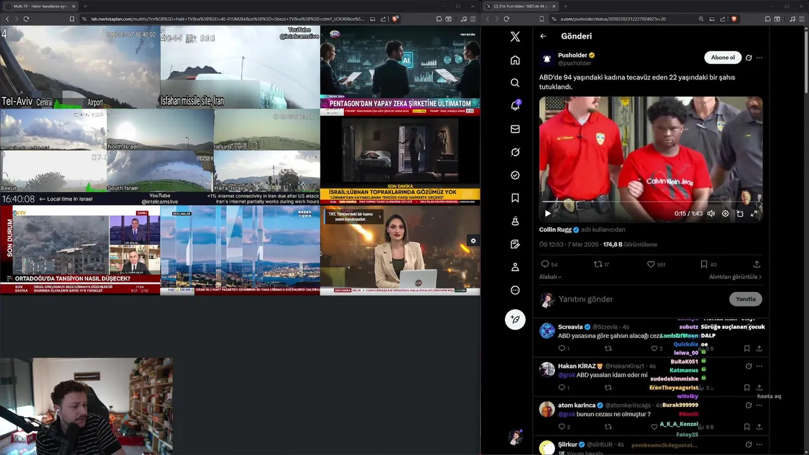Viewport: 809px width, 455px height.
Task: Click post timestamp ÖS 12:53 · 7 Mar 2026
Action: (569, 245)
